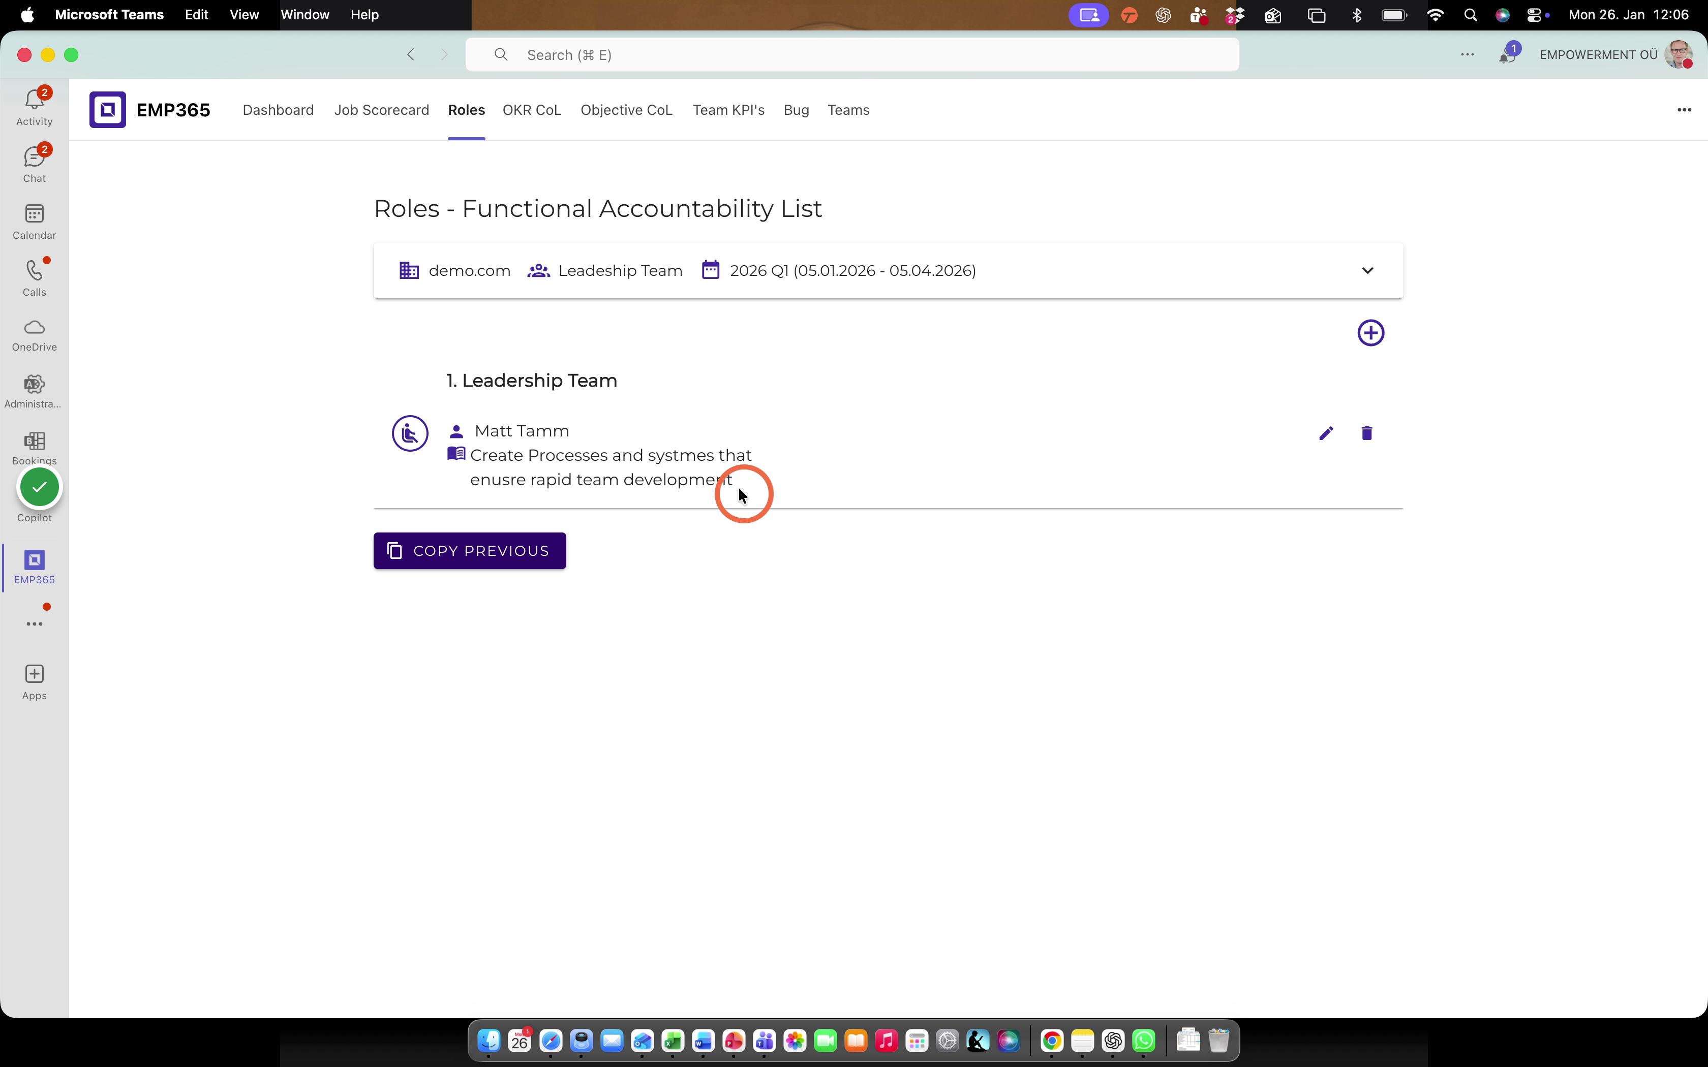
Task: Open the Help menu in menu bar
Action: coord(365,15)
